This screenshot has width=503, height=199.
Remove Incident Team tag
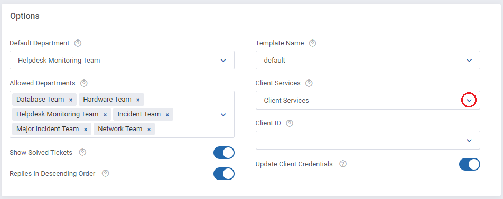[167, 115]
